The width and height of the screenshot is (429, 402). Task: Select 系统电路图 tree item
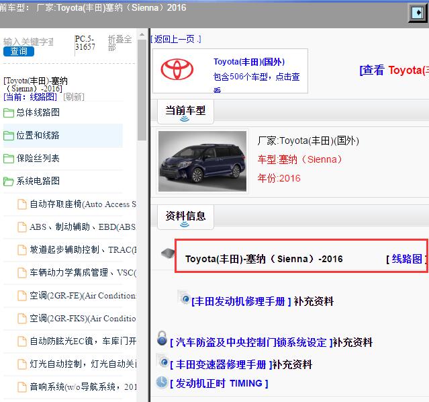coord(38,181)
